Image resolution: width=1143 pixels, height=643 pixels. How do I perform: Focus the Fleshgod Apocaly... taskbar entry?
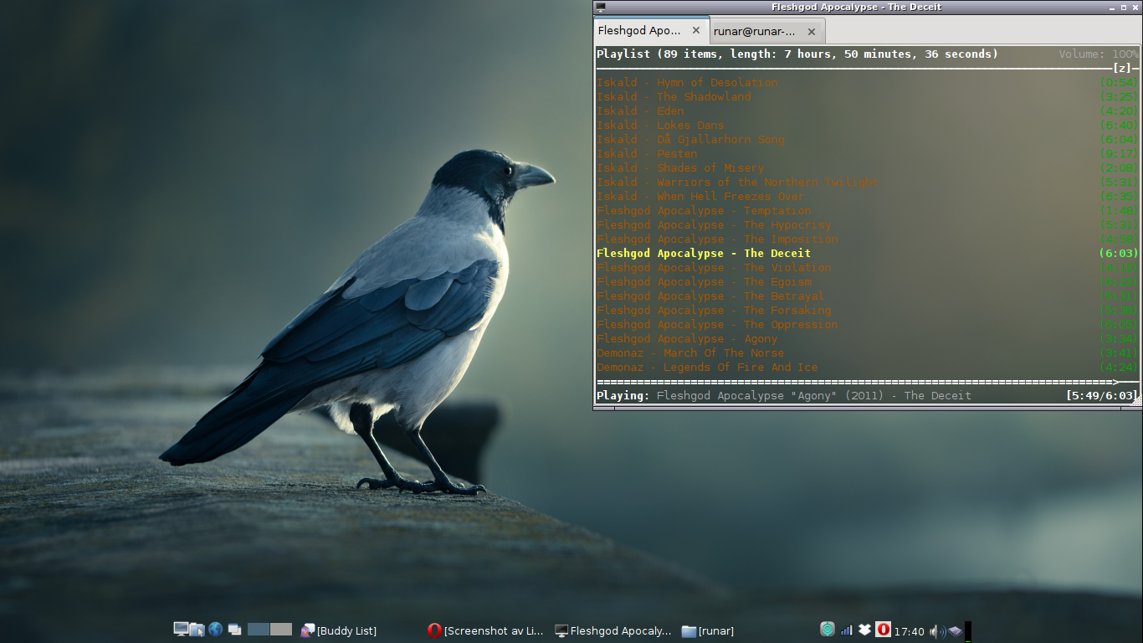[613, 630]
